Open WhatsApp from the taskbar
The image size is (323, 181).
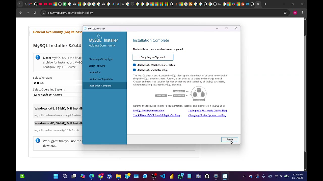(180, 176)
